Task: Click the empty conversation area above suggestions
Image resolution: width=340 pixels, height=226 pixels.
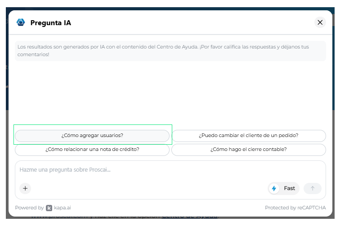Action: pyautogui.click(x=170, y=93)
